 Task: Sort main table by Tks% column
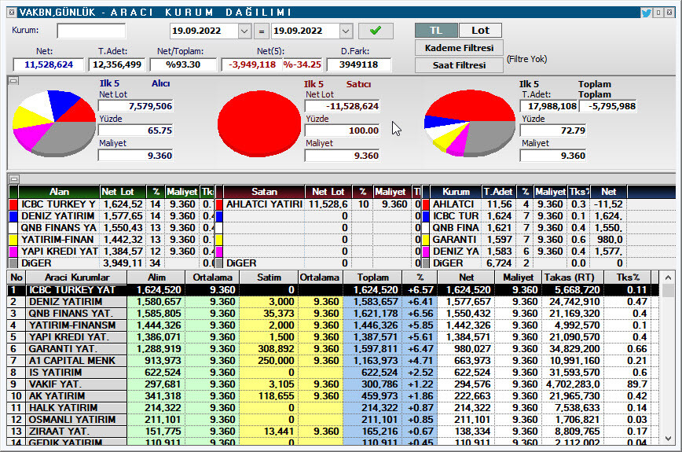628,277
